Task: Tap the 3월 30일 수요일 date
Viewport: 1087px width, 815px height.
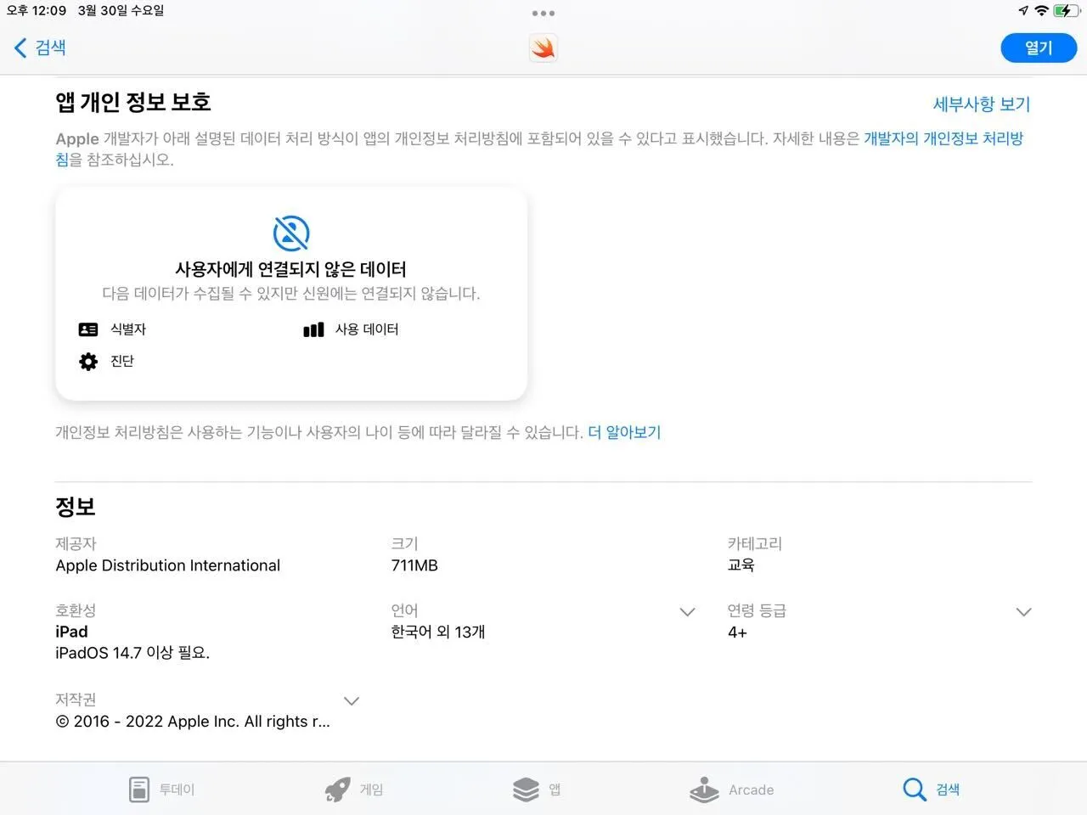Action: tap(121, 11)
